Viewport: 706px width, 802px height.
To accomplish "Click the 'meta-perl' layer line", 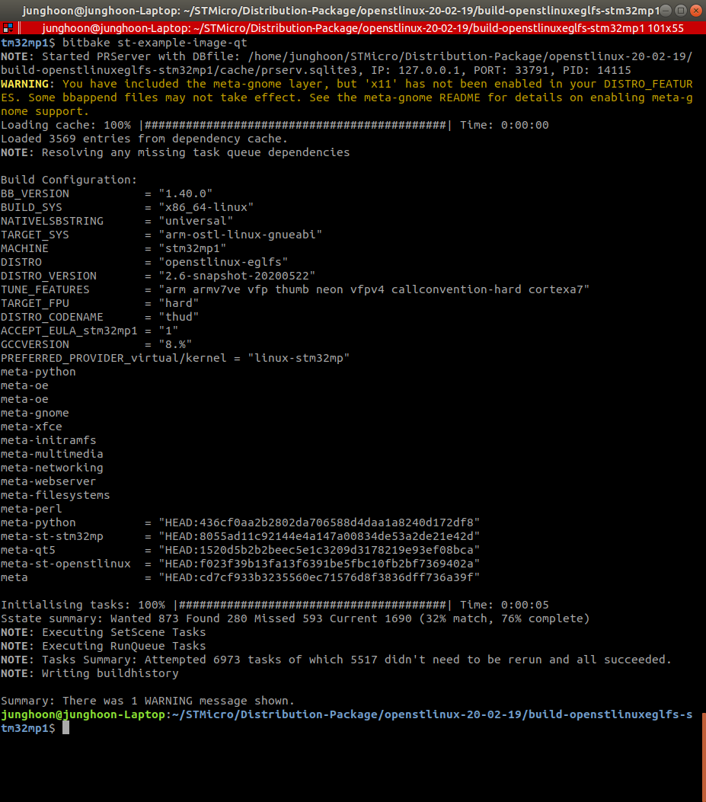I will coord(31,509).
